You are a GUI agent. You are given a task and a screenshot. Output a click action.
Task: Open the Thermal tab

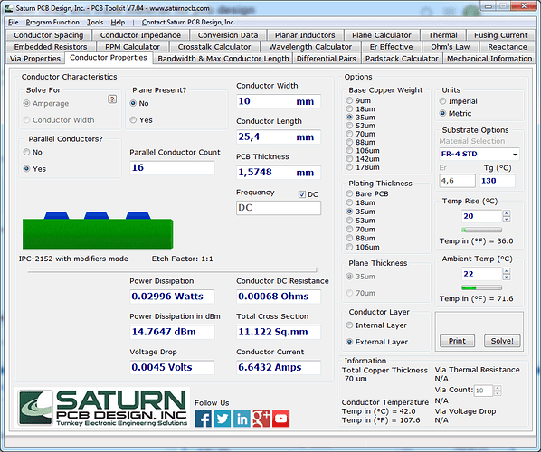442,35
